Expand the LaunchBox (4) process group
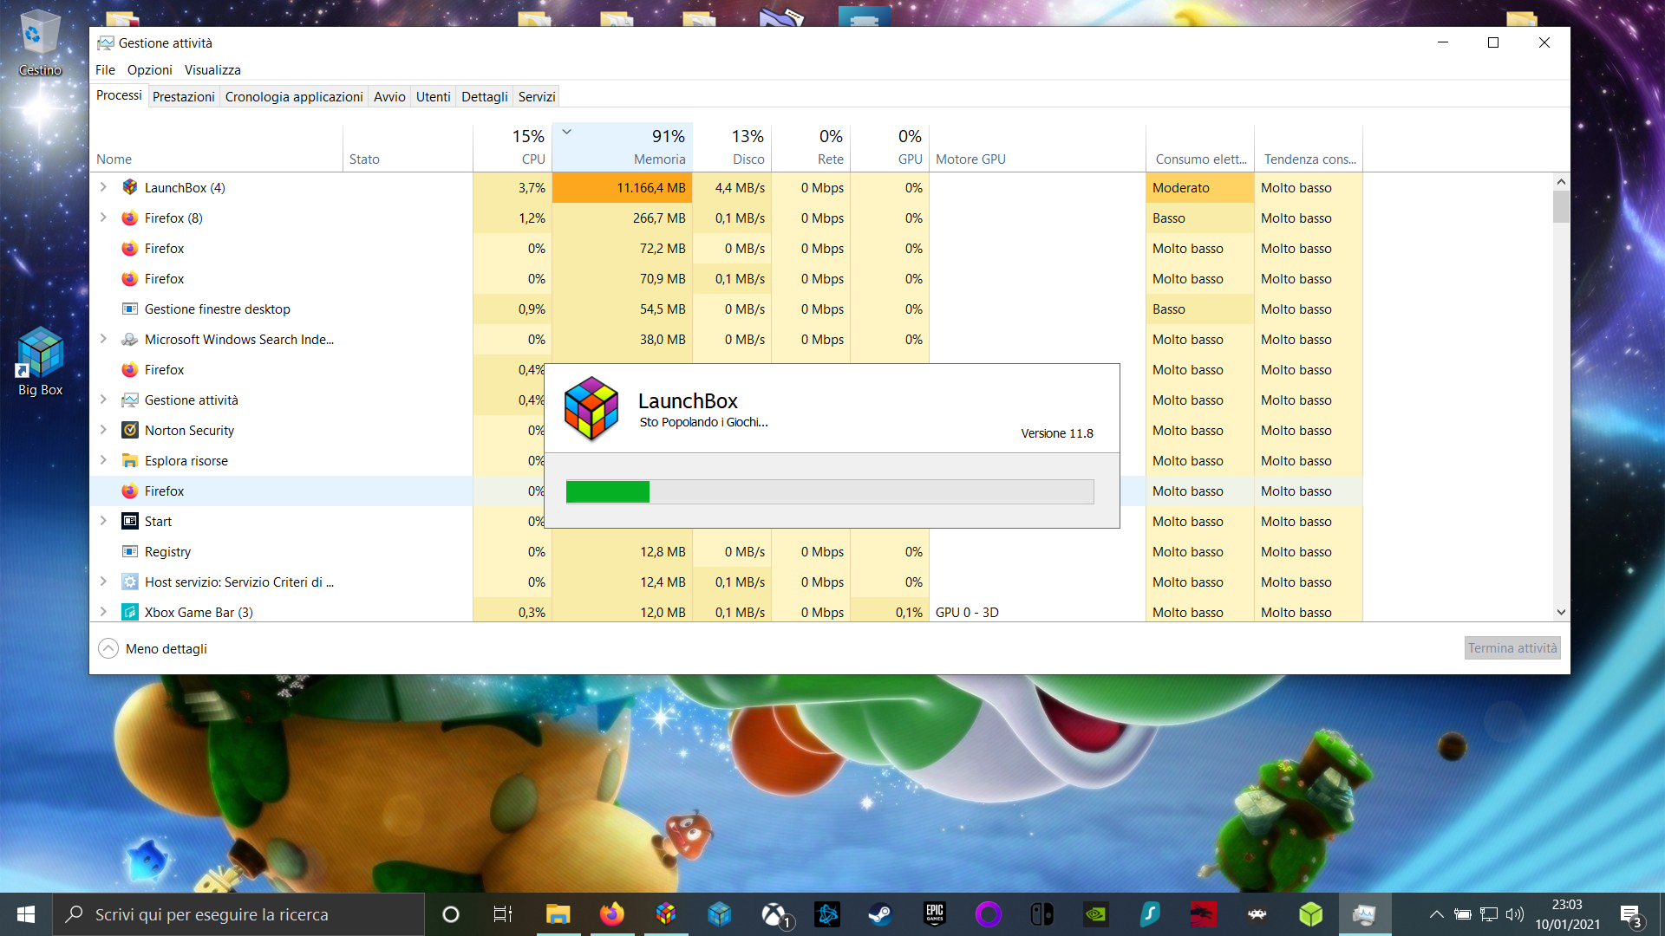Viewport: 1665px width, 936px height. [x=103, y=187]
